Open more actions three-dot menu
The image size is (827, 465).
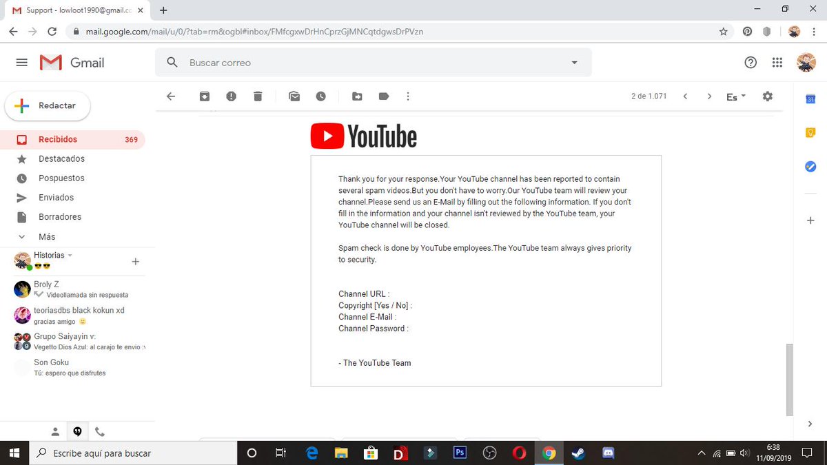pyautogui.click(x=408, y=96)
